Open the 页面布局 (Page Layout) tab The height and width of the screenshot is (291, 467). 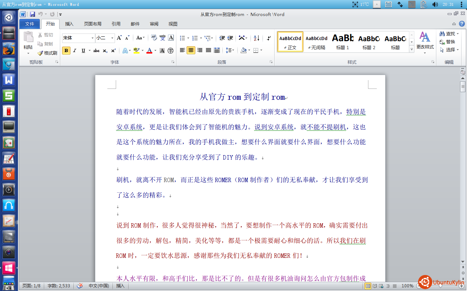(x=93, y=24)
